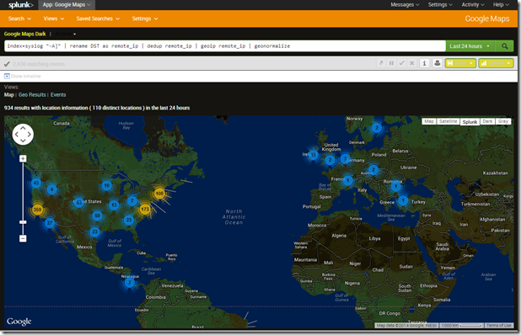Viewport: 521px width, 335px height.
Task: Click the Google Maps app title
Action: pos(487,19)
